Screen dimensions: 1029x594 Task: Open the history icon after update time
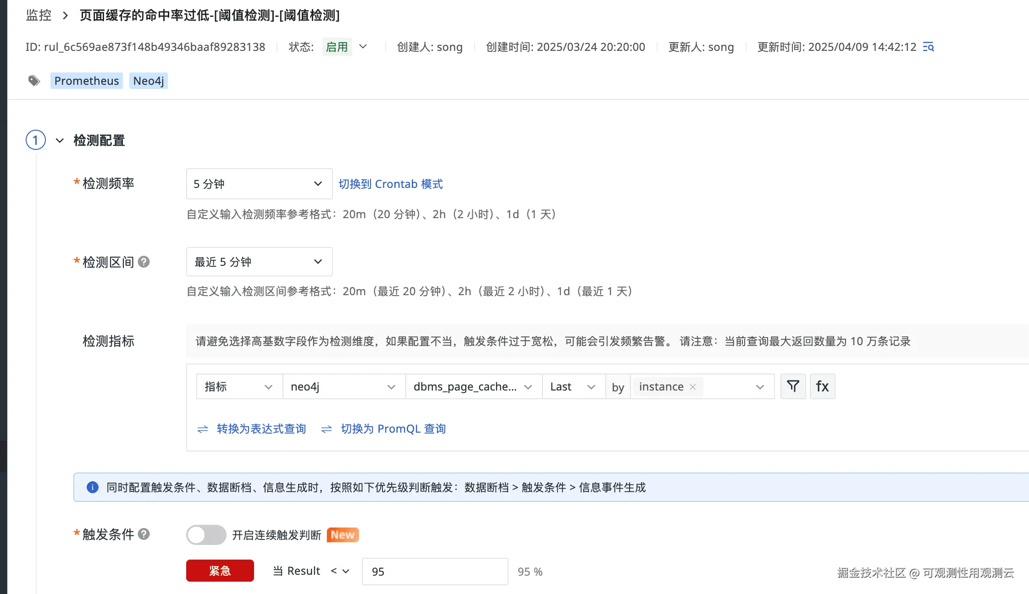929,47
